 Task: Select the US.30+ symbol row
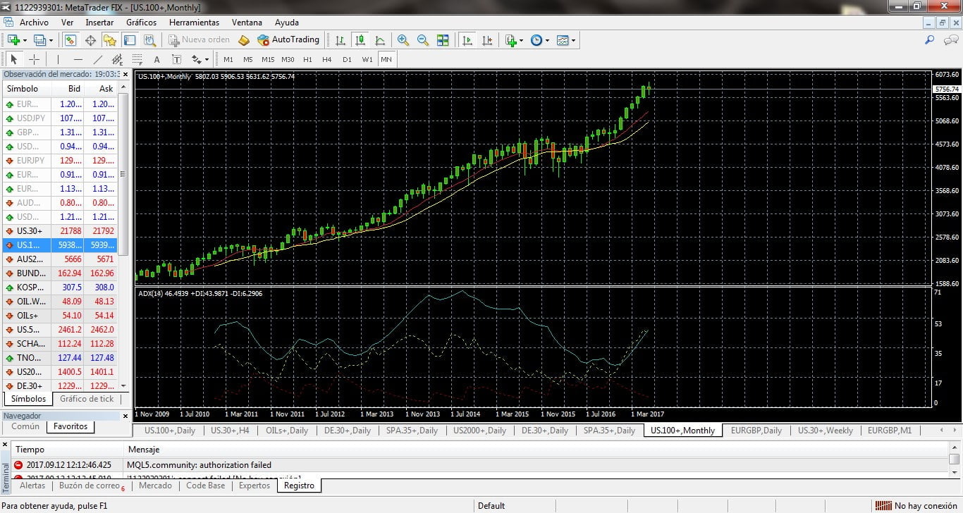click(30, 231)
